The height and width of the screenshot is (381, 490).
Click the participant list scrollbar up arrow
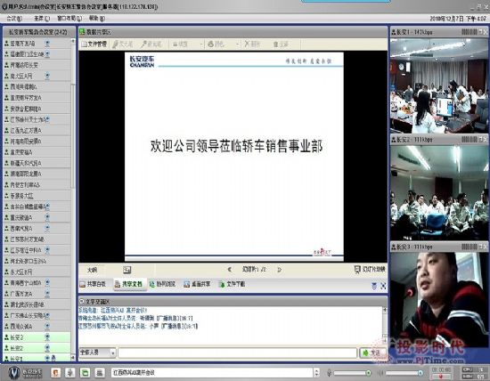tap(73, 41)
